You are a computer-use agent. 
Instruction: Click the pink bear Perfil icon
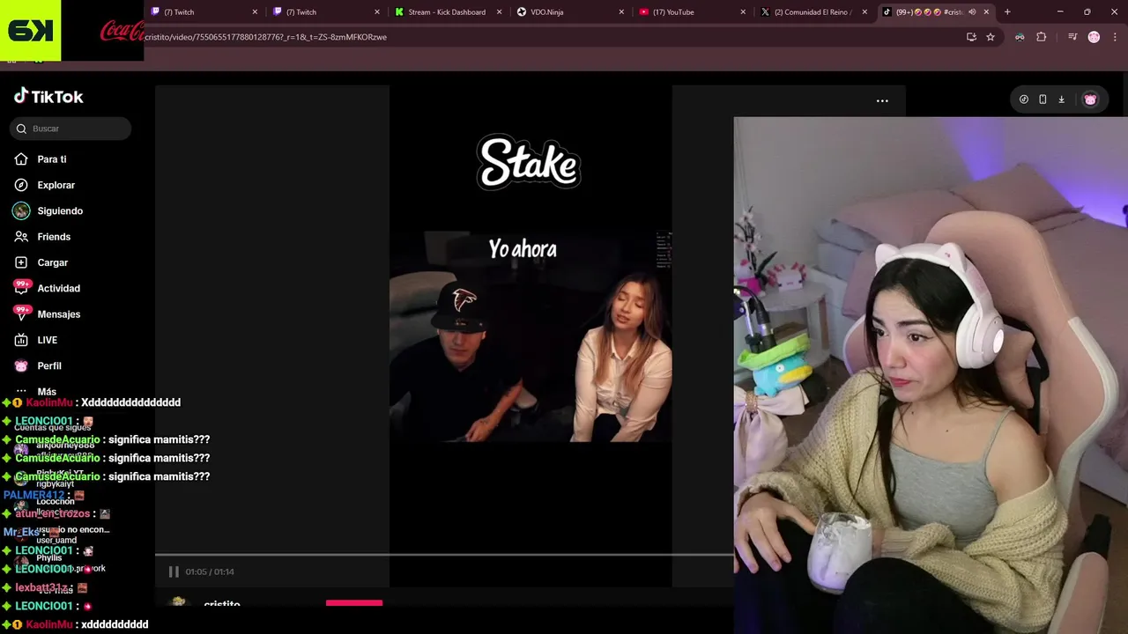(x=21, y=365)
